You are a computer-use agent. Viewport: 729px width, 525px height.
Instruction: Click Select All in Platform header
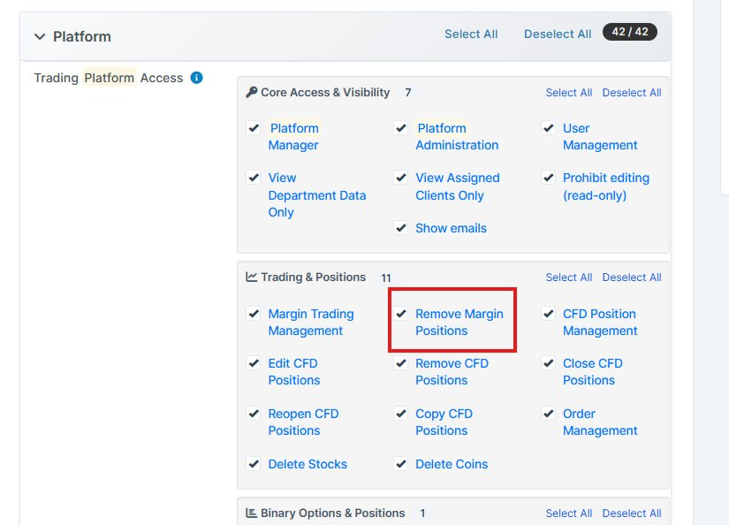[x=471, y=34]
